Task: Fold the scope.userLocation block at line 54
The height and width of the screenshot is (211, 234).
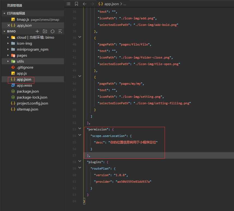Action: [x=80, y=135]
